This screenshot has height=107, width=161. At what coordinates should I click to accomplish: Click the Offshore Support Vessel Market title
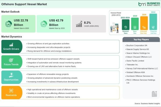click(24, 4)
